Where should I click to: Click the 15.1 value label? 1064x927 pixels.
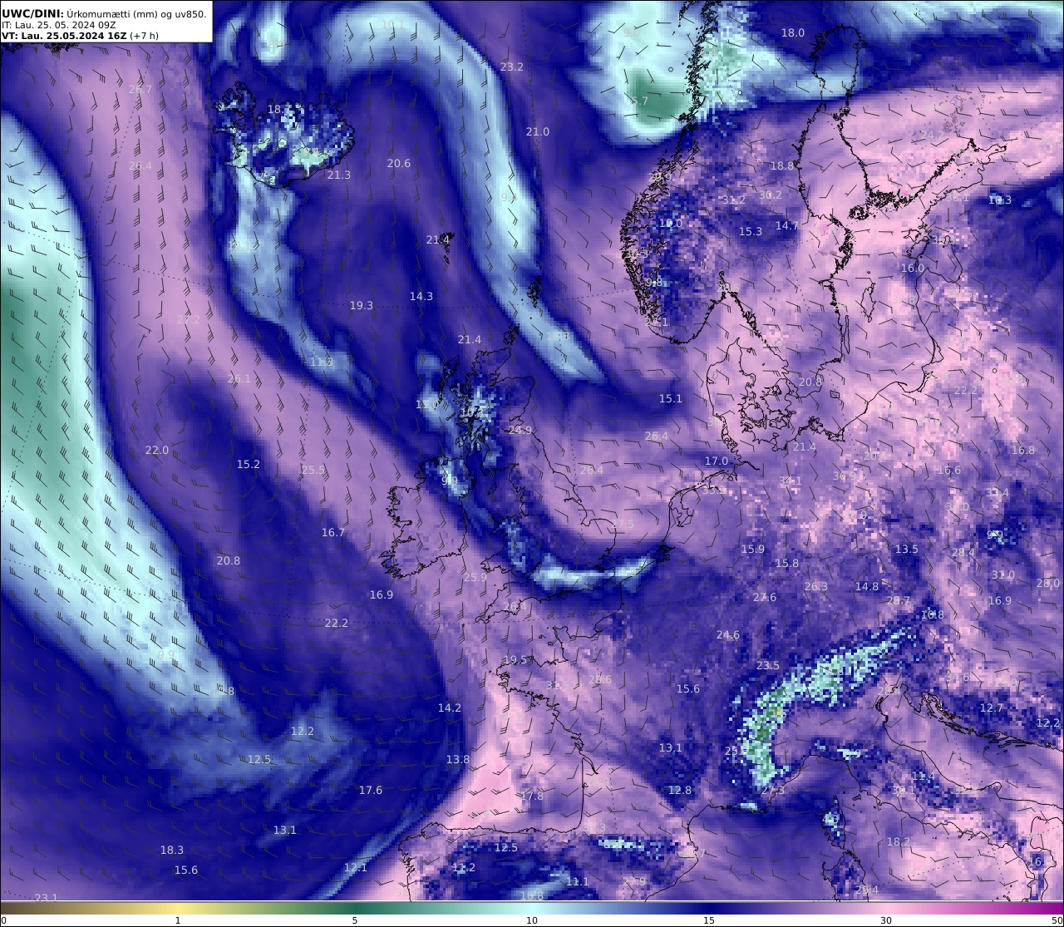click(671, 398)
